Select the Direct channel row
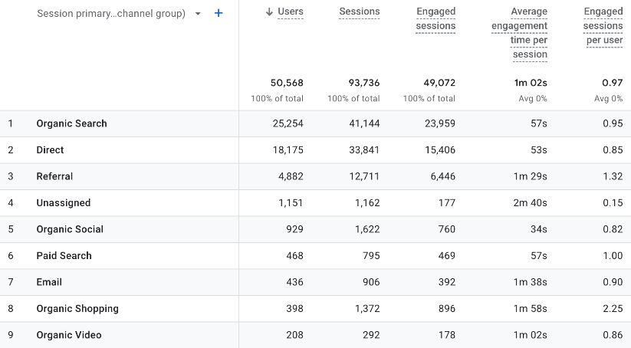 (50, 150)
